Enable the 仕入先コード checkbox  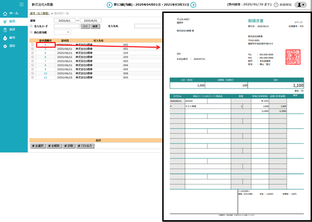click(x=32, y=26)
